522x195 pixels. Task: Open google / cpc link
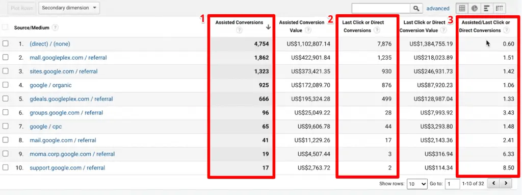coord(45,127)
